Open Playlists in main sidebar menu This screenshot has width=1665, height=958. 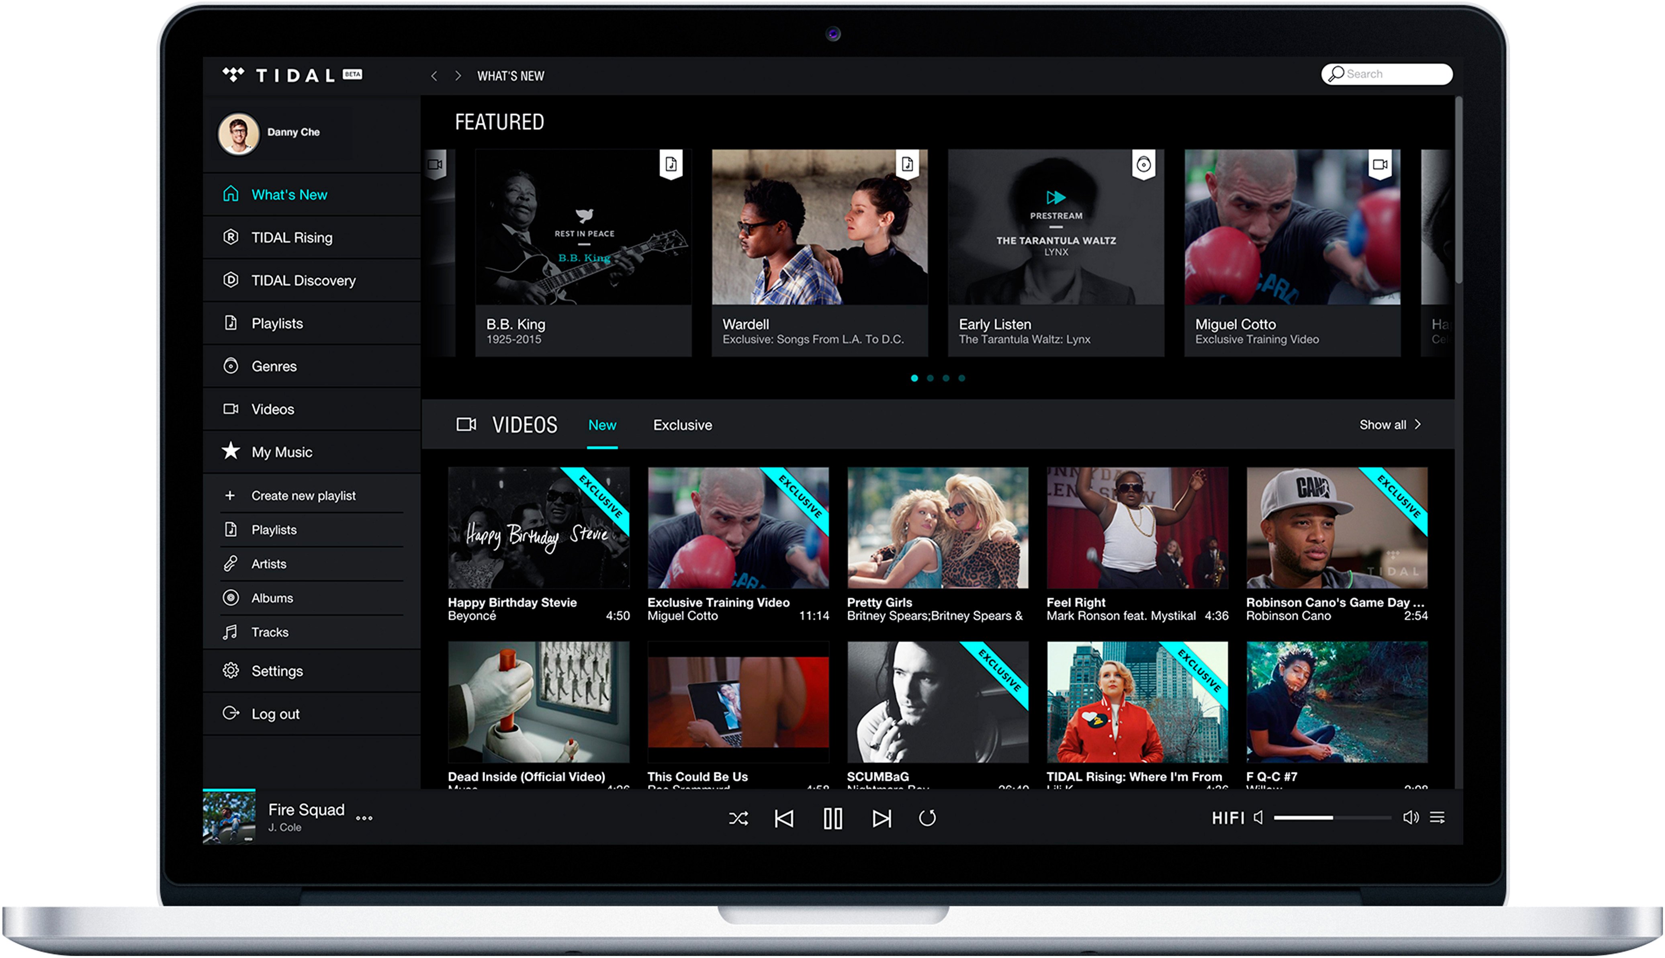(312, 323)
